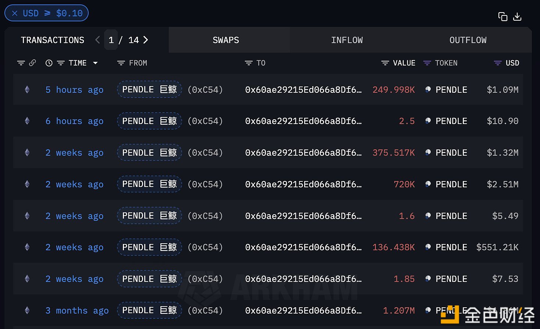Click the 375.517K value cell
The image size is (540, 329).
click(394, 153)
